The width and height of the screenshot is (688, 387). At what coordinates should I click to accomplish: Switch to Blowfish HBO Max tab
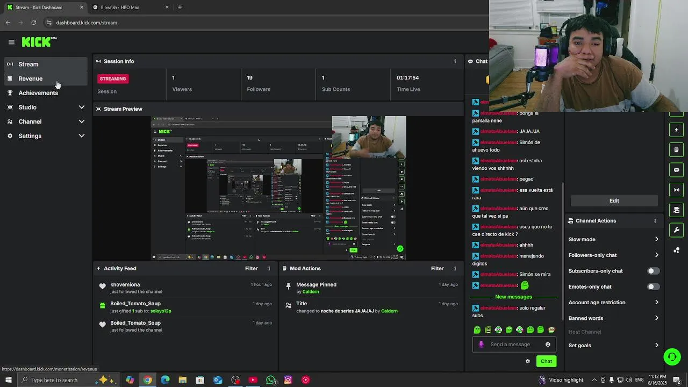tap(130, 8)
